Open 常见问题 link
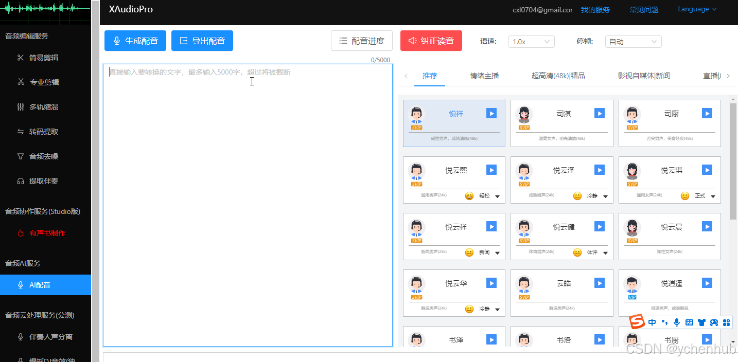 [644, 10]
